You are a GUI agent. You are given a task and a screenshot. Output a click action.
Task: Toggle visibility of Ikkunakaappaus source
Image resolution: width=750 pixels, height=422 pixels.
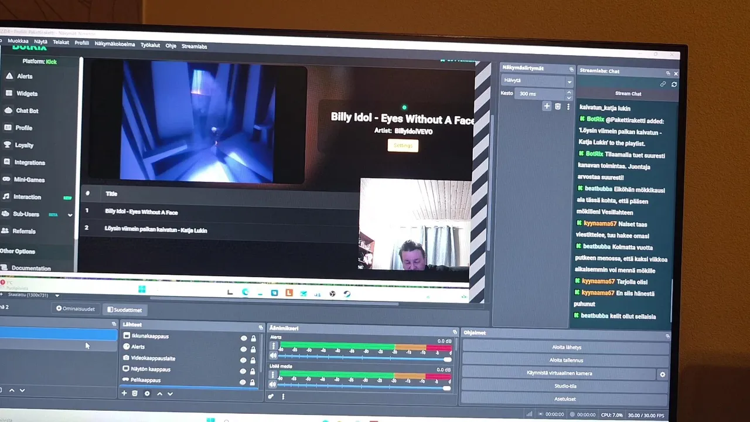[x=244, y=338]
